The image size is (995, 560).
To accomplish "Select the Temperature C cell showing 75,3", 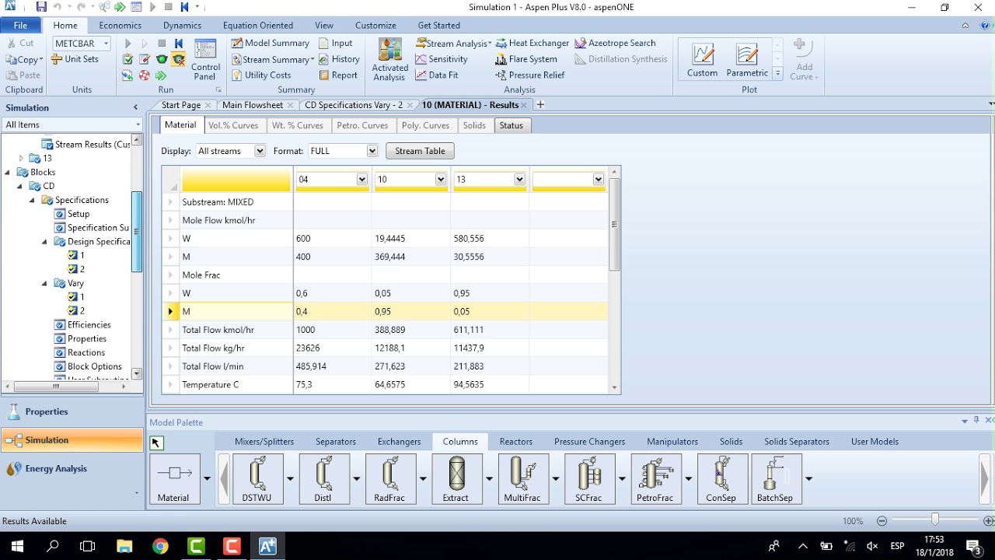I will pyautogui.click(x=333, y=385).
